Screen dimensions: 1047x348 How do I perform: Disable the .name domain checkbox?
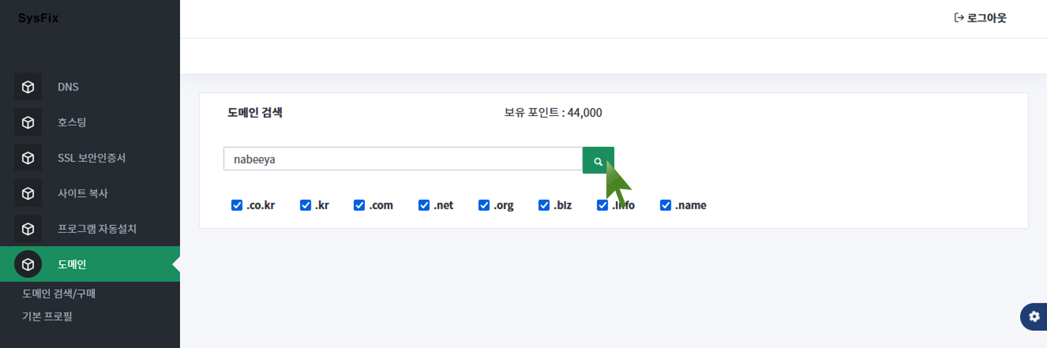[x=665, y=205]
